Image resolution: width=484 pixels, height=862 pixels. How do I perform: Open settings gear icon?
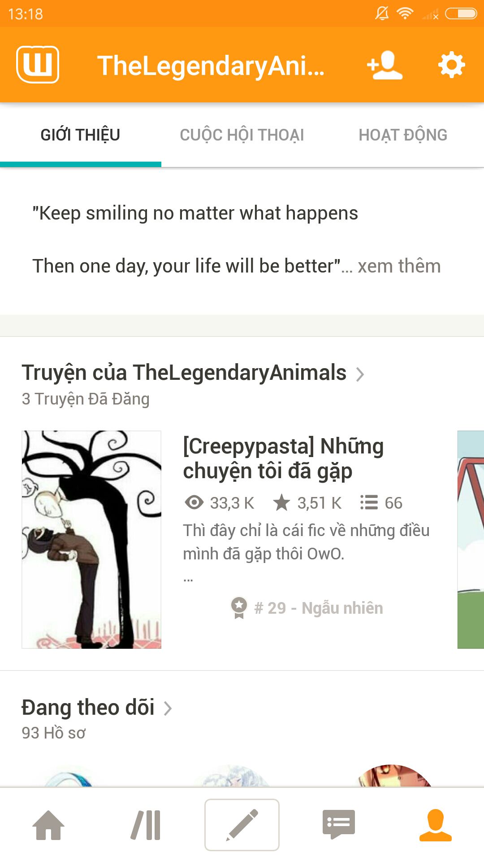pyautogui.click(x=451, y=65)
